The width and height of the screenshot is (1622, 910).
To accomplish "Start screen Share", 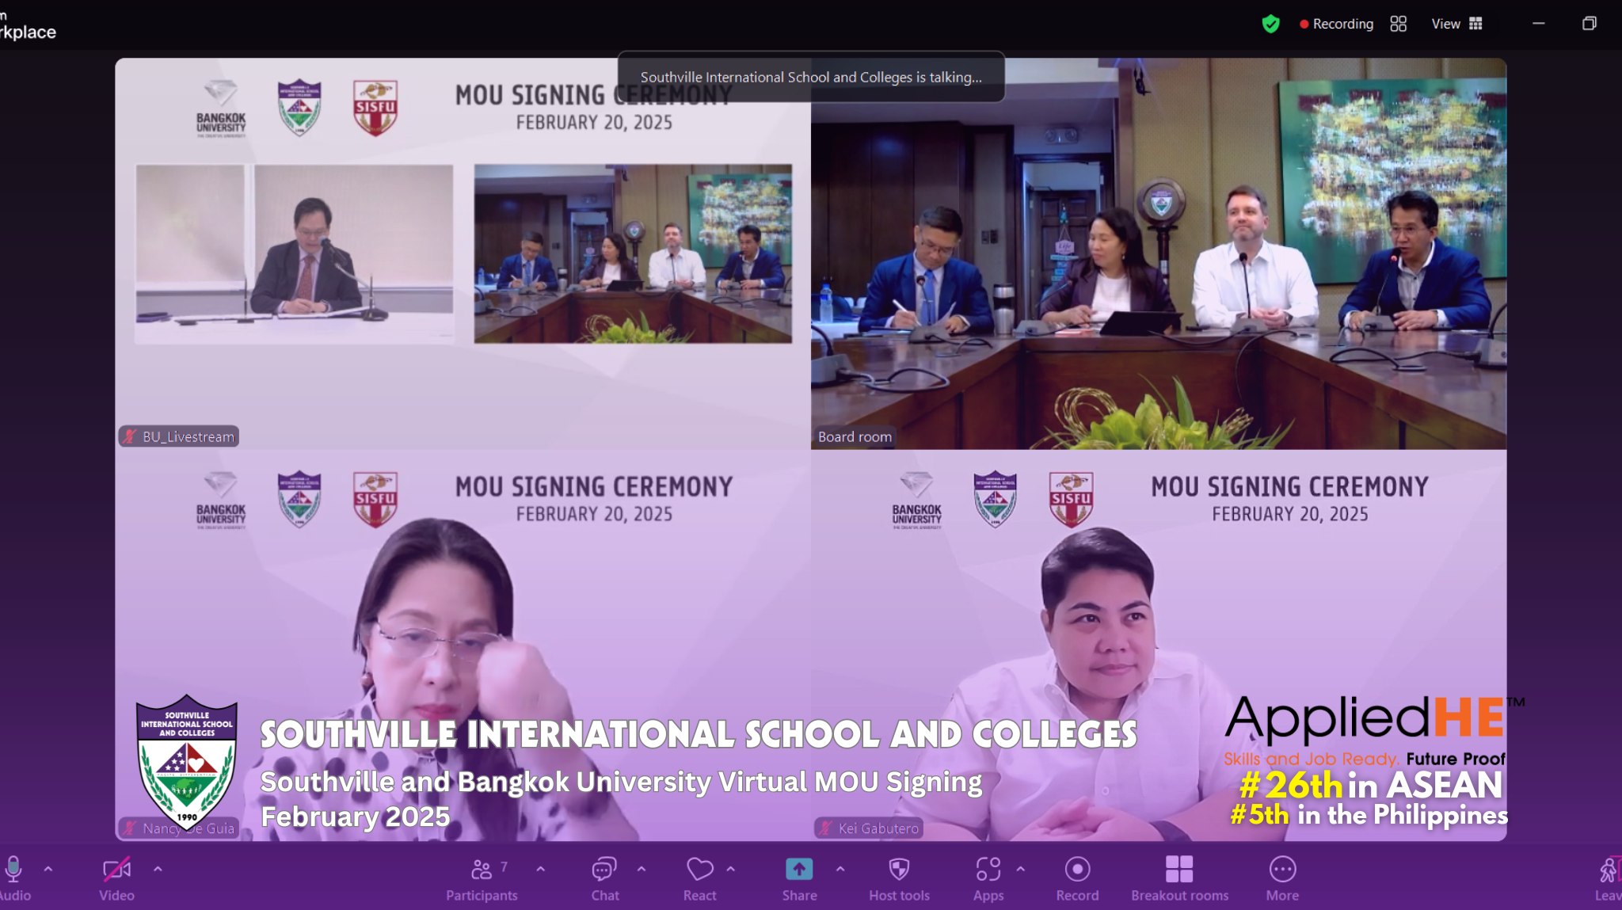I will (x=799, y=878).
